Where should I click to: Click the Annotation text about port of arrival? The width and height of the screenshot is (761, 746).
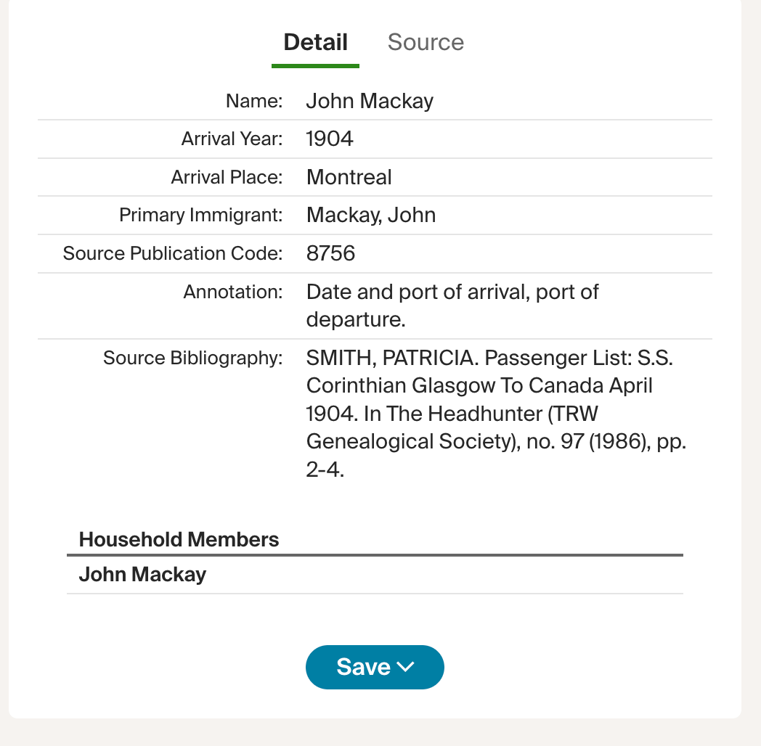click(452, 305)
